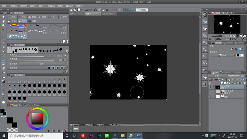Select the Zoom magnifier tool
This screenshot has width=247, height=139.
pos(4,17)
